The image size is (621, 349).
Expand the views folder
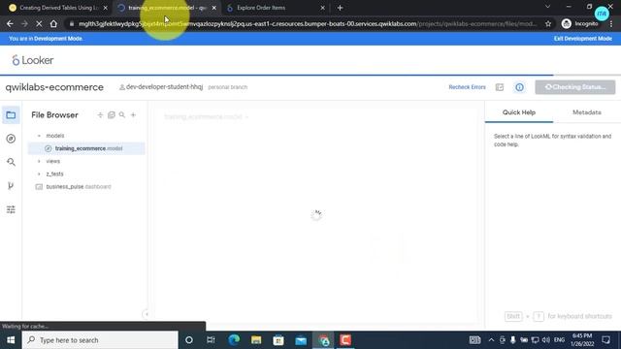[39, 161]
